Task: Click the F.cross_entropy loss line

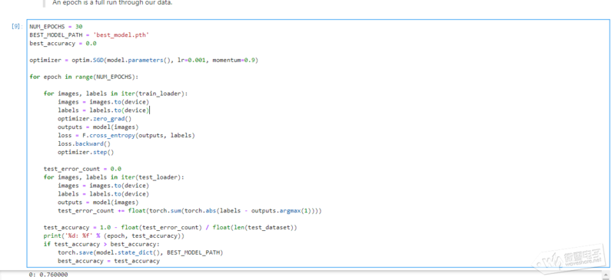Action: pyautogui.click(x=126, y=136)
